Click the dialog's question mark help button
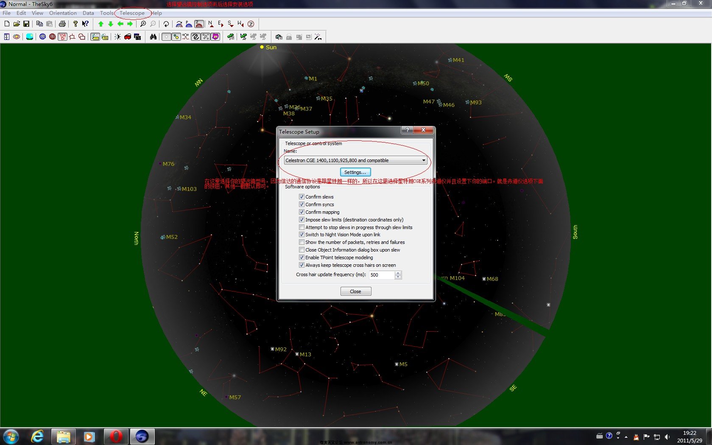The image size is (712, 445). pyautogui.click(x=407, y=130)
